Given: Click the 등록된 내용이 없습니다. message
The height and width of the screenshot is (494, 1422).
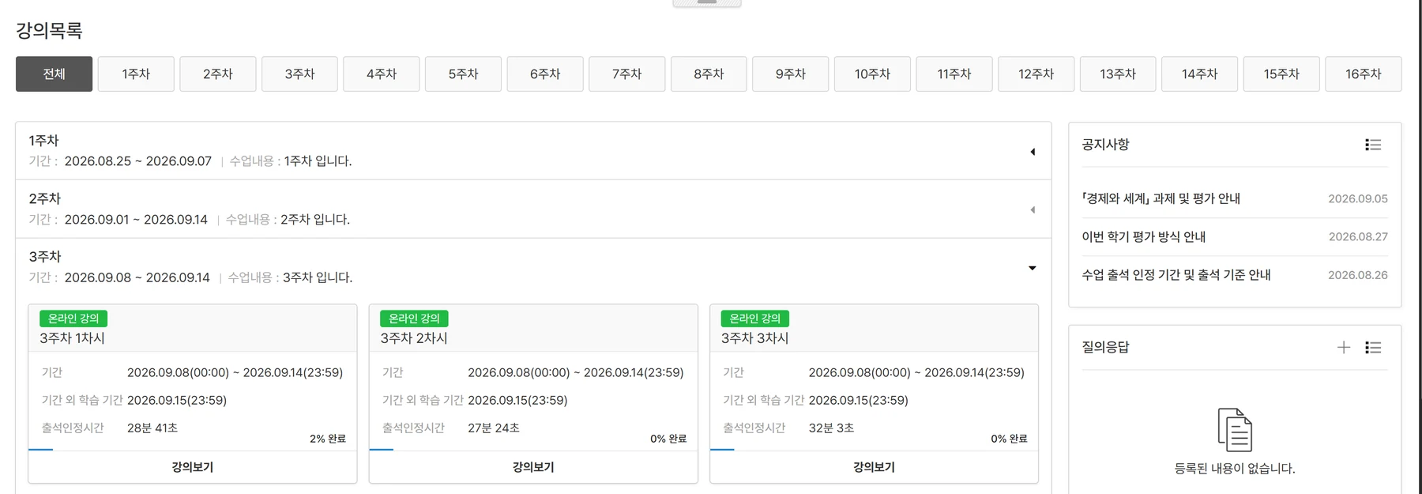Looking at the screenshot, I should point(1235,469).
